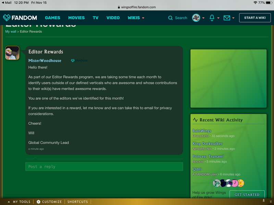274x205 pixels.
Task: Click the Customize gear icon
Action: 39,202
